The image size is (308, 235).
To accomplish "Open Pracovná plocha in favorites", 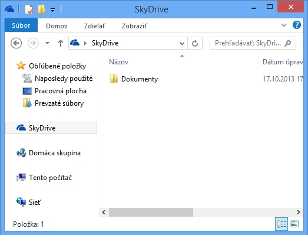I will (61, 91).
